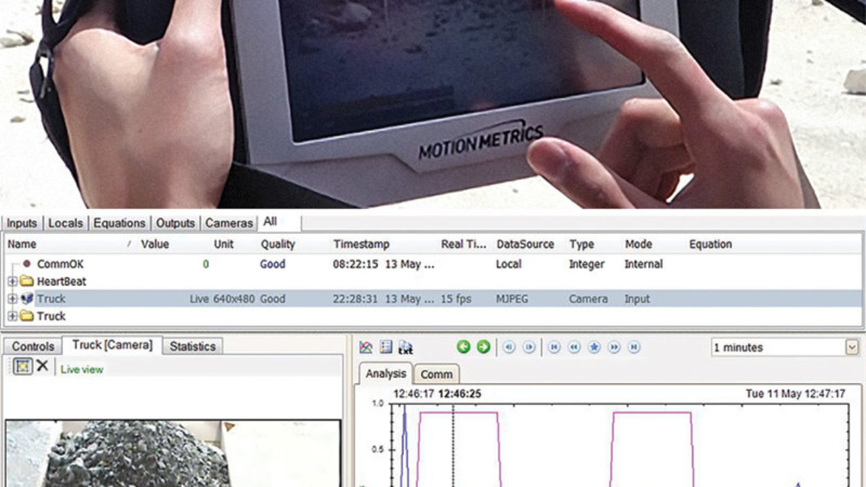Click the export to txt icon
866x487 pixels.
pyautogui.click(x=405, y=347)
